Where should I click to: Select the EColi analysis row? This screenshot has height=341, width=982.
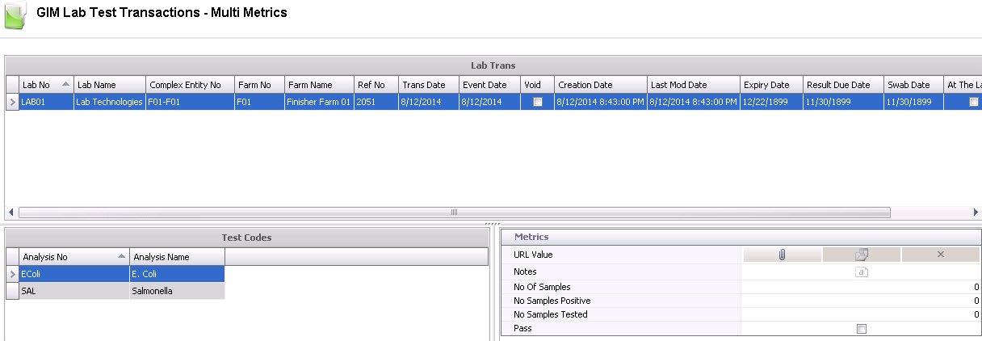[x=74, y=274]
